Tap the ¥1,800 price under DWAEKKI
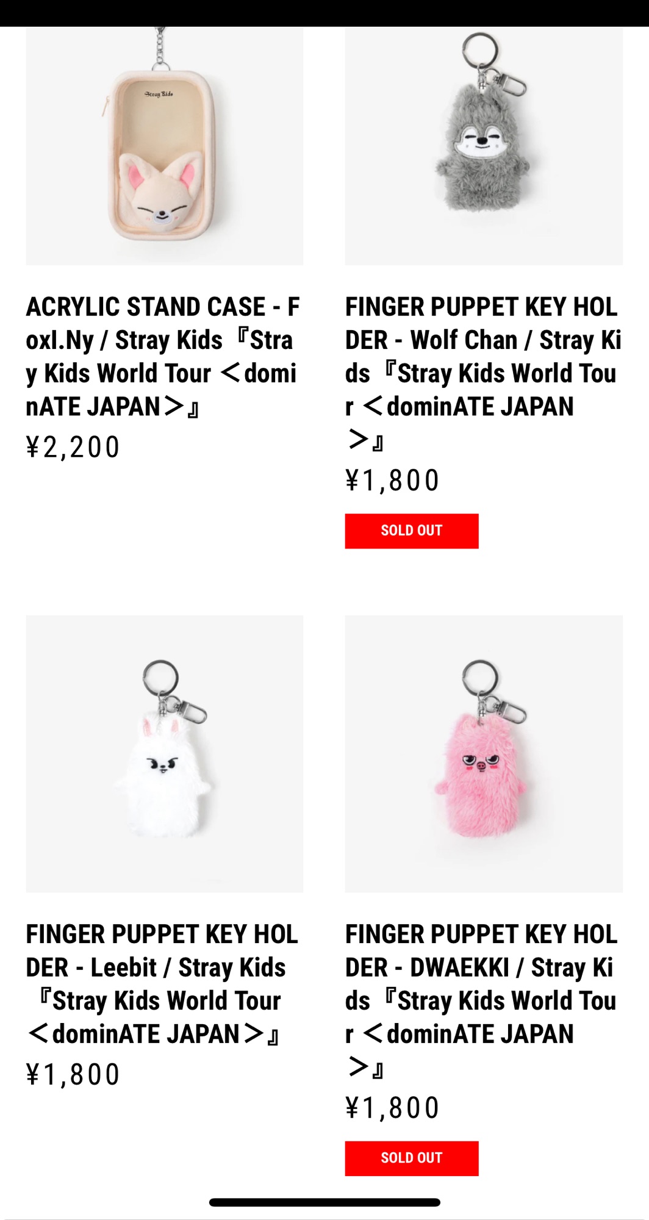The image size is (649, 1220). point(392,1108)
